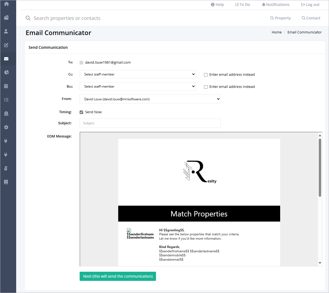Click the spray bottle icon in sidebar
This screenshot has height=293, width=329.
(x=6, y=168)
